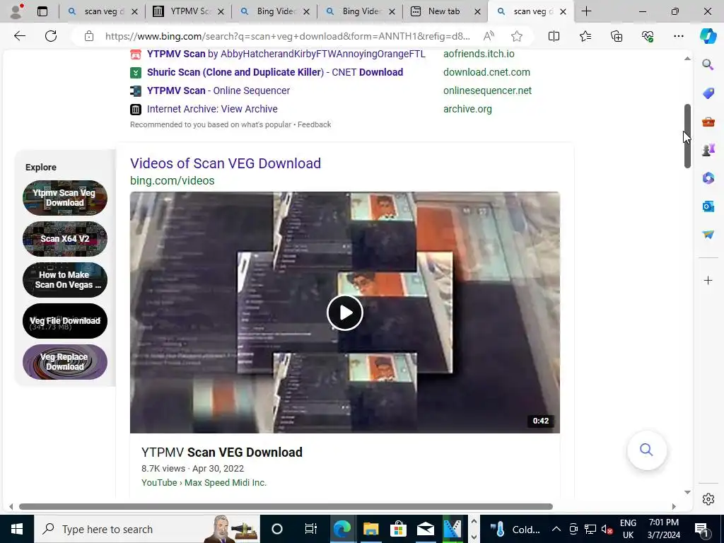Open Tools briefcase in sidebar

pyautogui.click(x=708, y=122)
